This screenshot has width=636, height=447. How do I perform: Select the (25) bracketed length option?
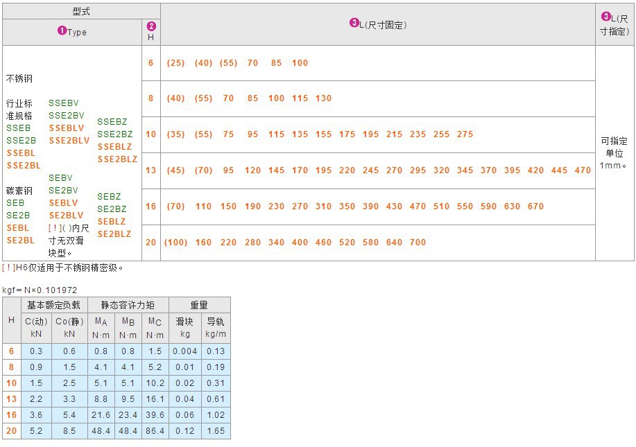175,63
